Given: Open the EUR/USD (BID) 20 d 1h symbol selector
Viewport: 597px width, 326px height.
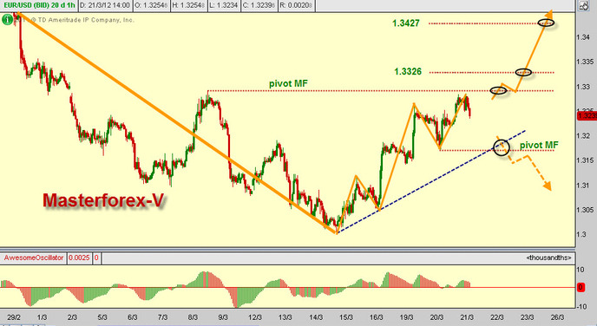Looking at the screenshot, I should click(x=39, y=5).
